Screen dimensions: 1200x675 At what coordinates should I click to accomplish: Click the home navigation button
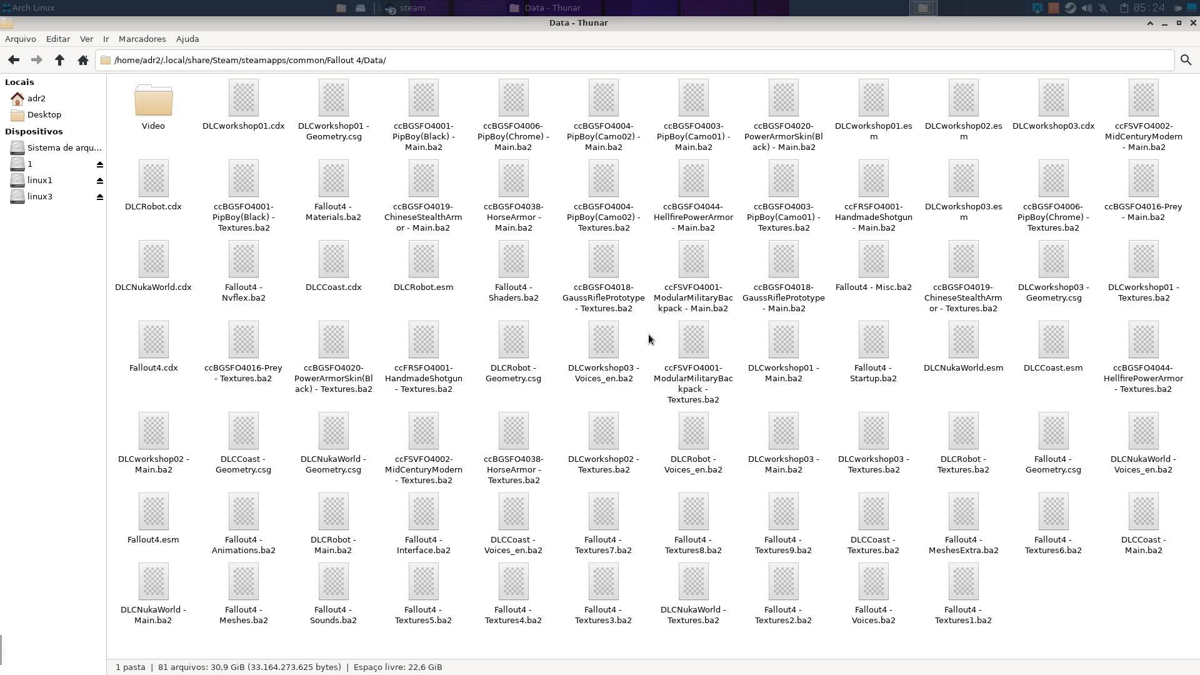pos(82,60)
